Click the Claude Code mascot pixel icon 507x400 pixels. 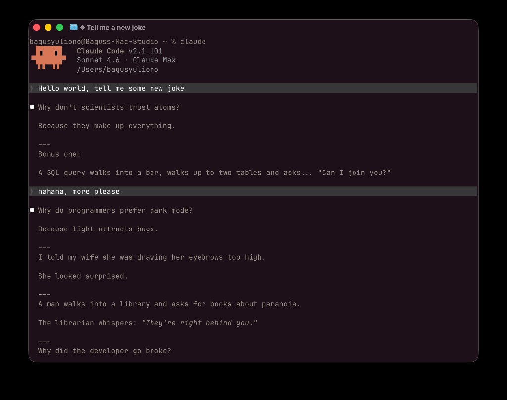(x=49, y=57)
